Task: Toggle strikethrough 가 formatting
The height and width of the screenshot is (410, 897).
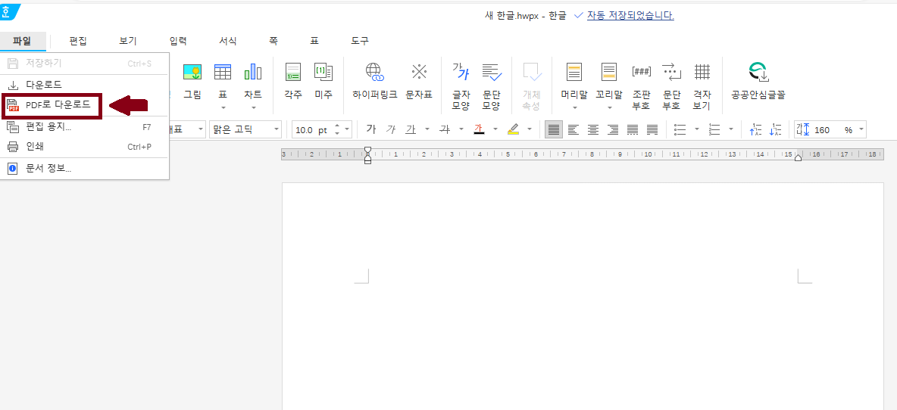Action: [x=445, y=129]
